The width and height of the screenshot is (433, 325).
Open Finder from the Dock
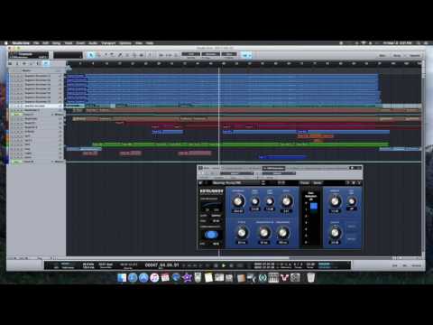coord(122,278)
